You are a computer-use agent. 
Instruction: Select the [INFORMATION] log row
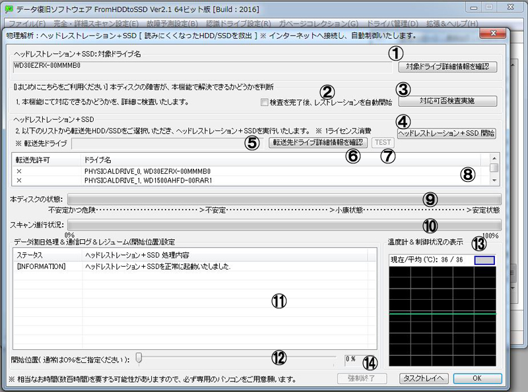click(x=195, y=267)
